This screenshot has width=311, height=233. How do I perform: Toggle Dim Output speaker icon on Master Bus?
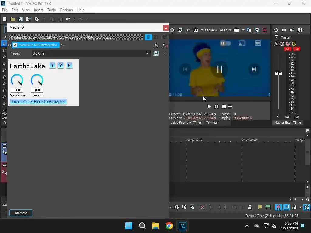(x=292, y=30)
